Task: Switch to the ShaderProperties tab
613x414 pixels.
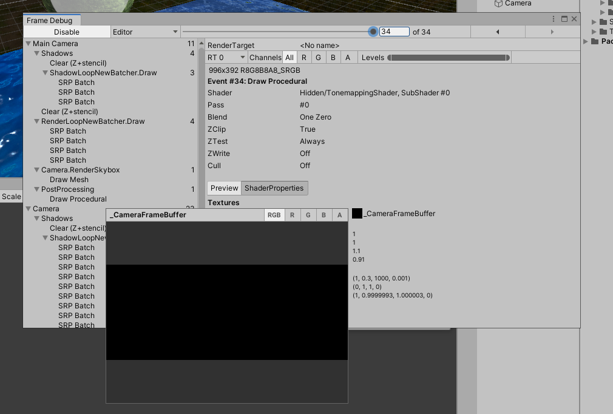Action: pos(274,188)
